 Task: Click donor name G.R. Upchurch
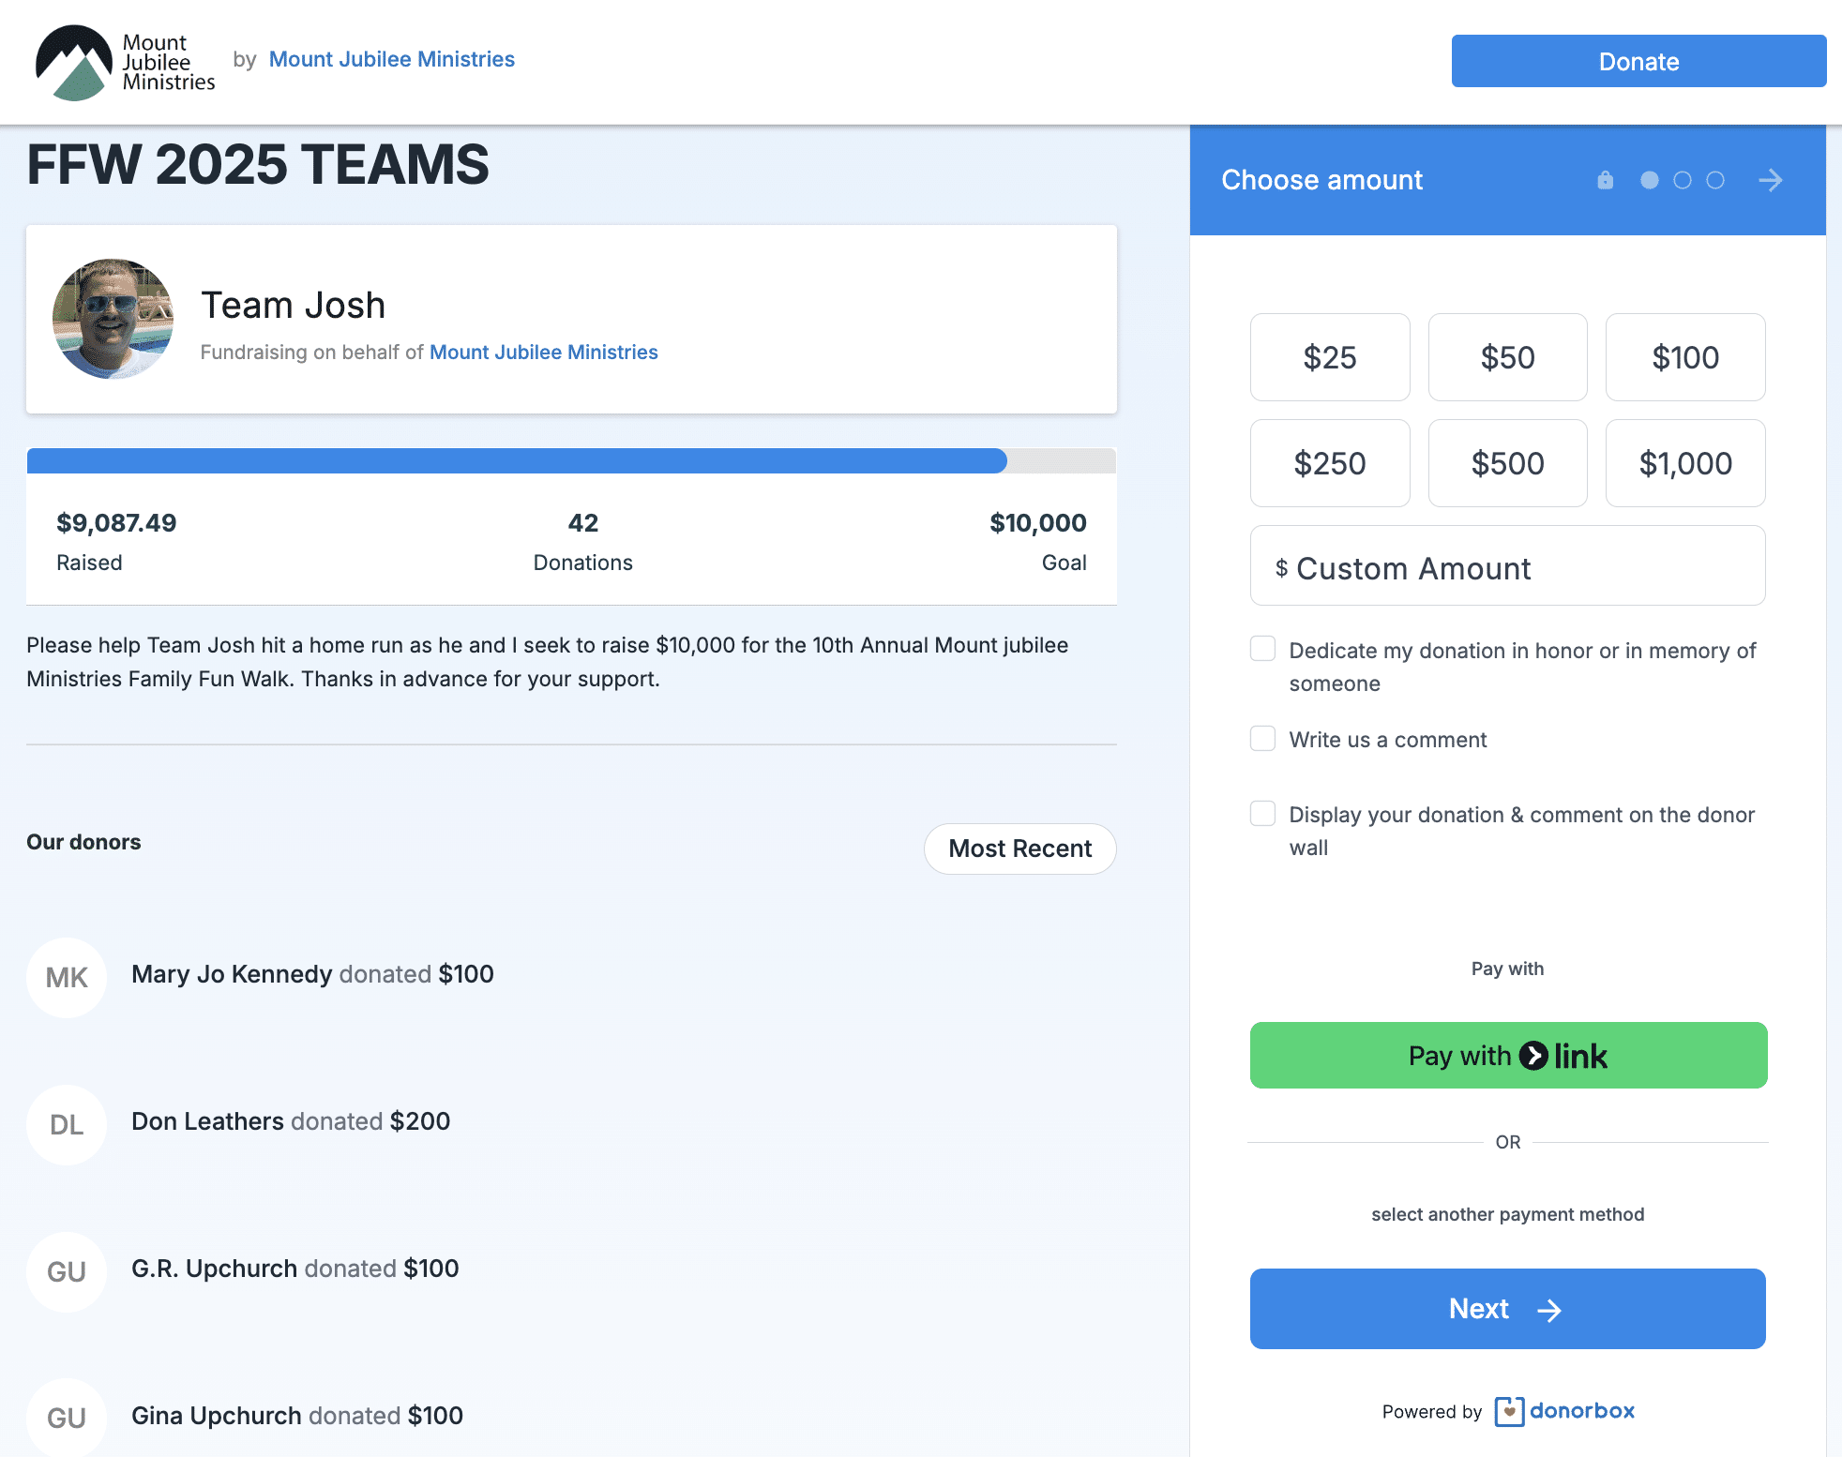(x=215, y=1269)
